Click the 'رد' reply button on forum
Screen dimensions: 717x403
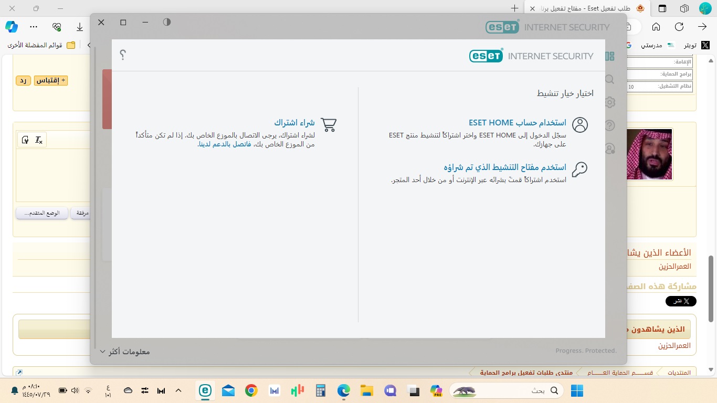[23, 81]
